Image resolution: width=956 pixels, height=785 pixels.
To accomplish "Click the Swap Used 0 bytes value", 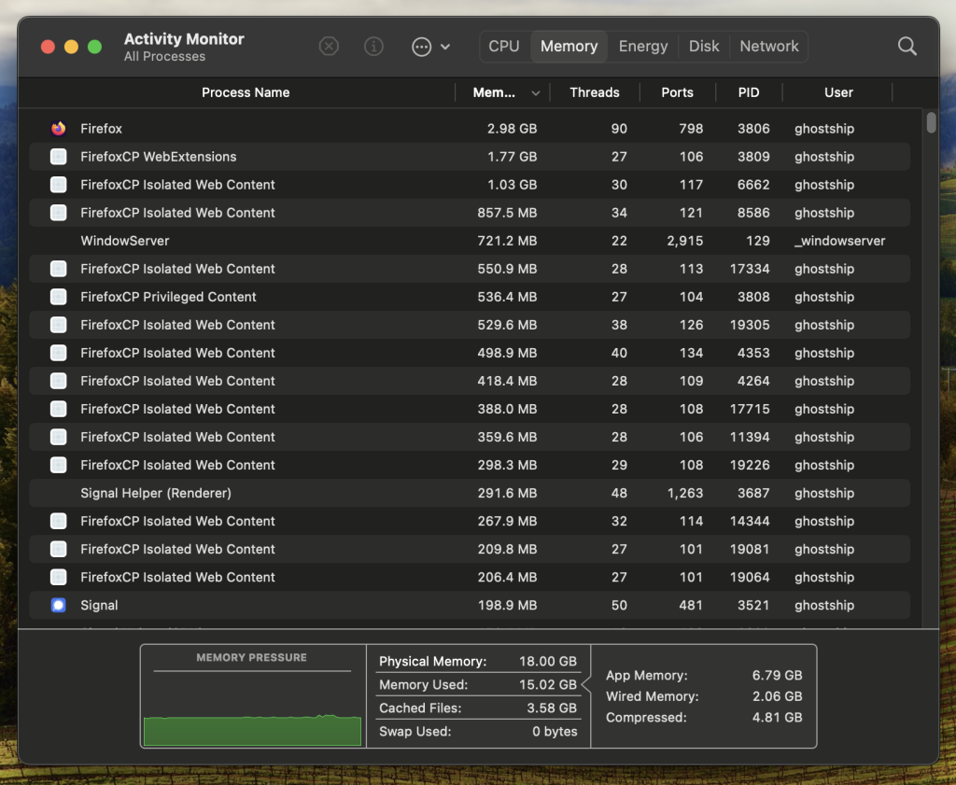I will [x=555, y=732].
